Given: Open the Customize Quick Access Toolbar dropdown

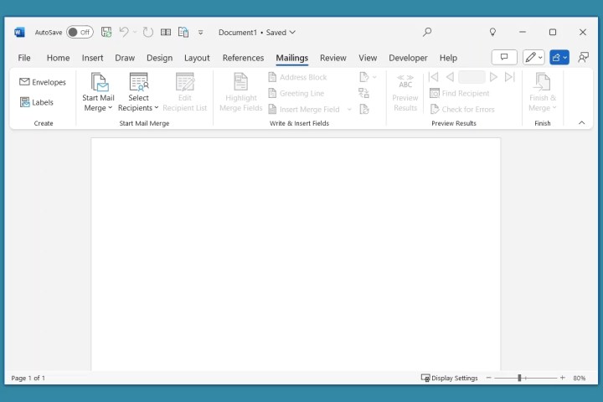Looking at the screenshot, I should click(200, 33).
